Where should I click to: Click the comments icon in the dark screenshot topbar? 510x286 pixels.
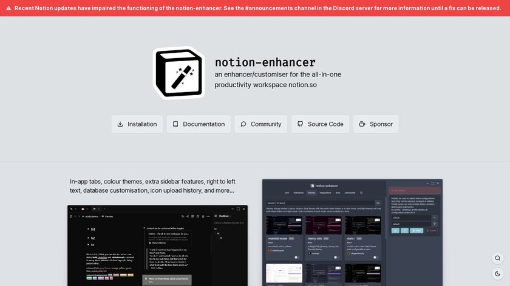[x=192, y=216]
